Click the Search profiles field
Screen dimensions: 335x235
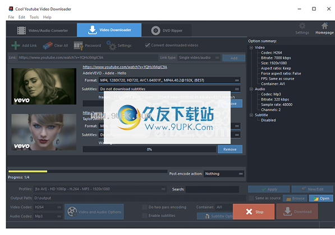tap(212, 189)
